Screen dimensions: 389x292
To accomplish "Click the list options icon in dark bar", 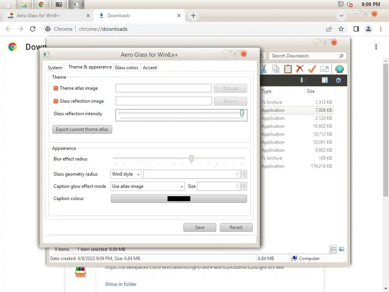I will point(304,80).
